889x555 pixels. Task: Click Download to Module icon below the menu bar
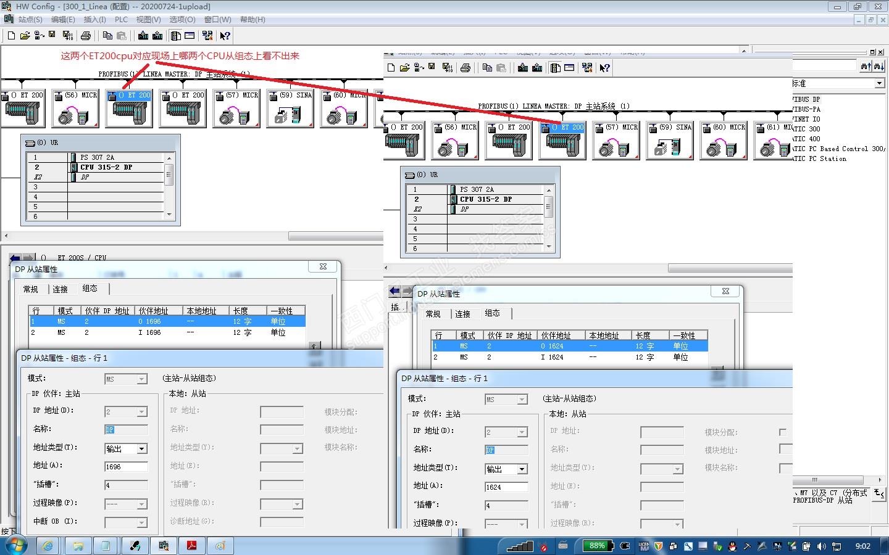coord(143,36)
